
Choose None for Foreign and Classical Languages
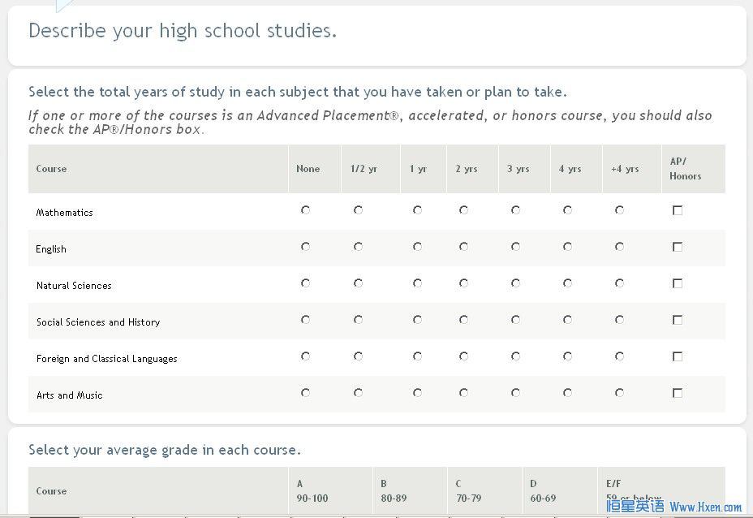click(x=305, y=356)
